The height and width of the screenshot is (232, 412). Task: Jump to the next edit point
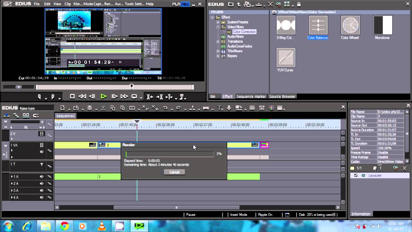160,96
